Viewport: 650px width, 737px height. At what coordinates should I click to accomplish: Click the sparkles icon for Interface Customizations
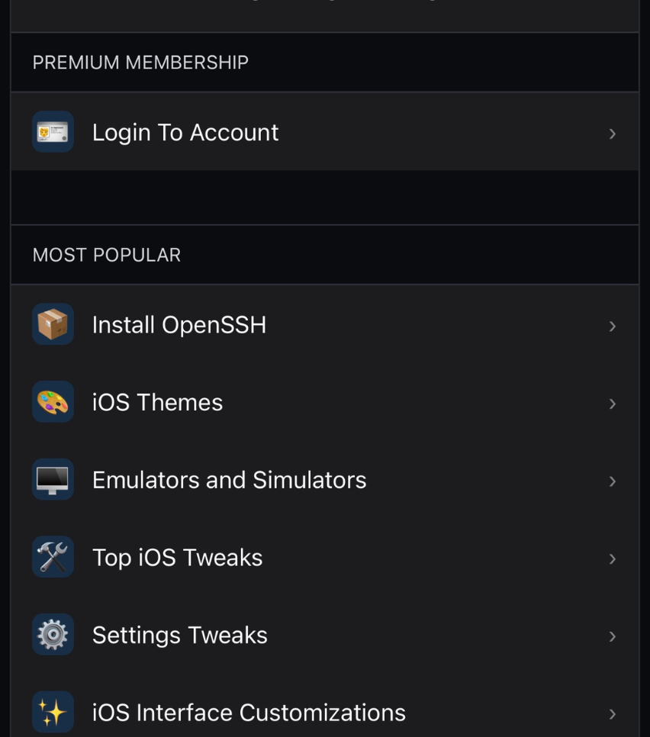tap(53, 713)
